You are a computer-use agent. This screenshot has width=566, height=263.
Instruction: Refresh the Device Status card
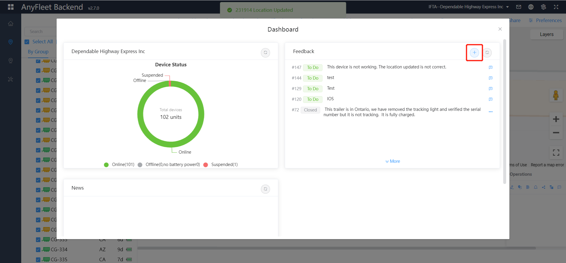tap(265, 52)
